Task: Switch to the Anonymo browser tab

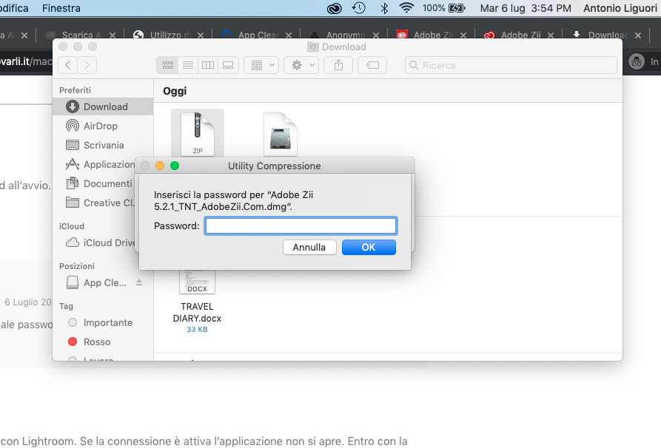Action: (345, 35)
